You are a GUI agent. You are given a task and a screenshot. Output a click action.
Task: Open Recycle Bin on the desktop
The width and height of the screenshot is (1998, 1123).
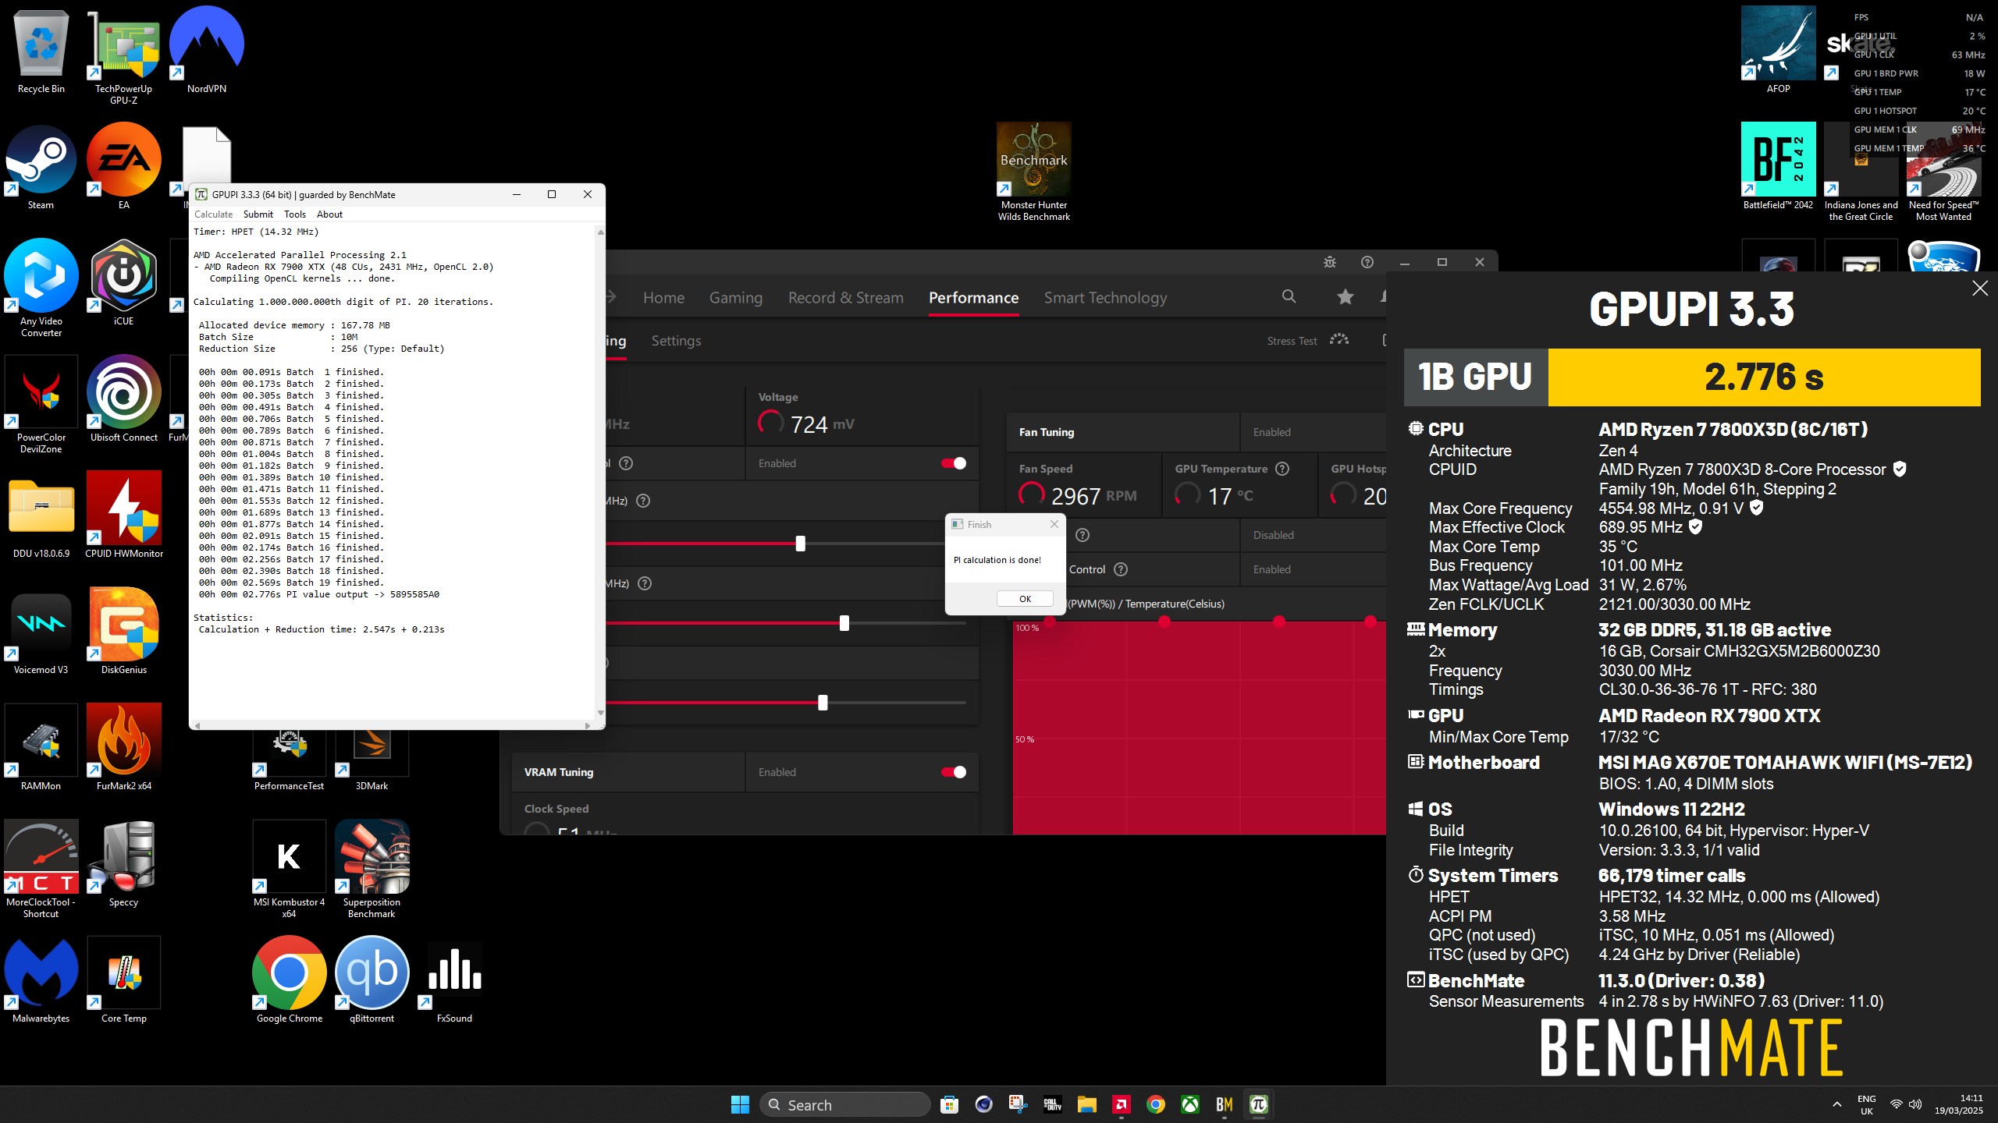(41, 50)
